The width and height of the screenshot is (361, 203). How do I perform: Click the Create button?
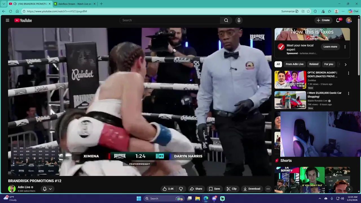[x=323, y=20]
